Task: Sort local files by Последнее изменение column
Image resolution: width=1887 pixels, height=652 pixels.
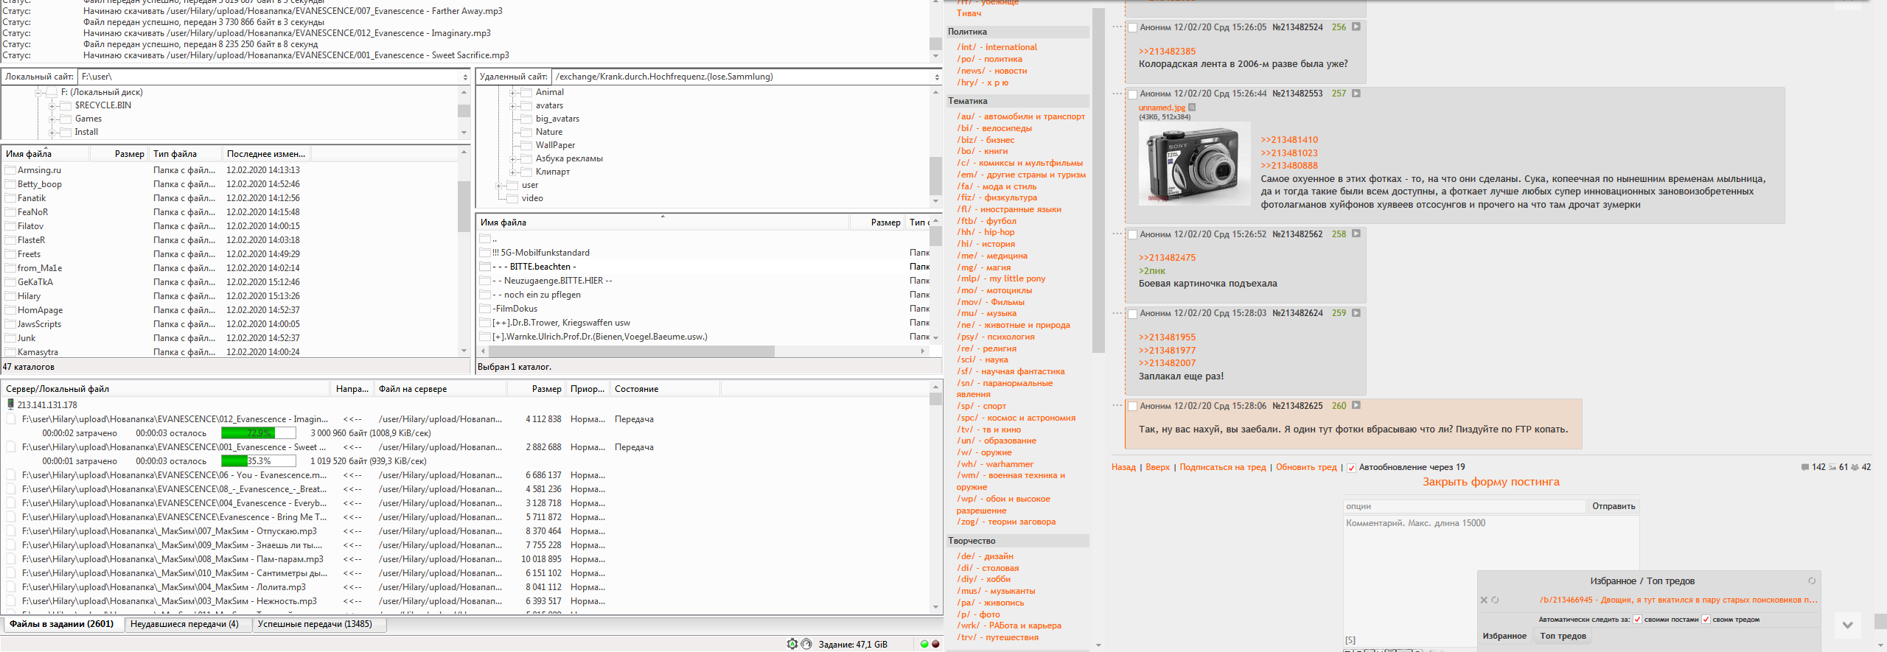Action: click(x=266, y=154)
